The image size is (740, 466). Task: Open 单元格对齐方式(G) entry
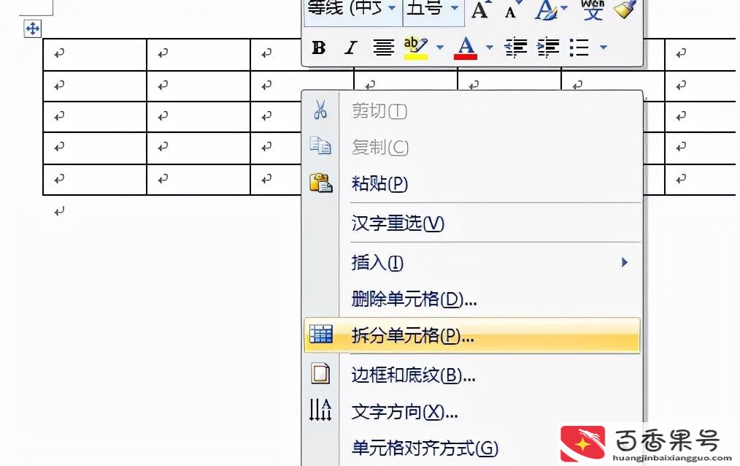tap(472, 448)
